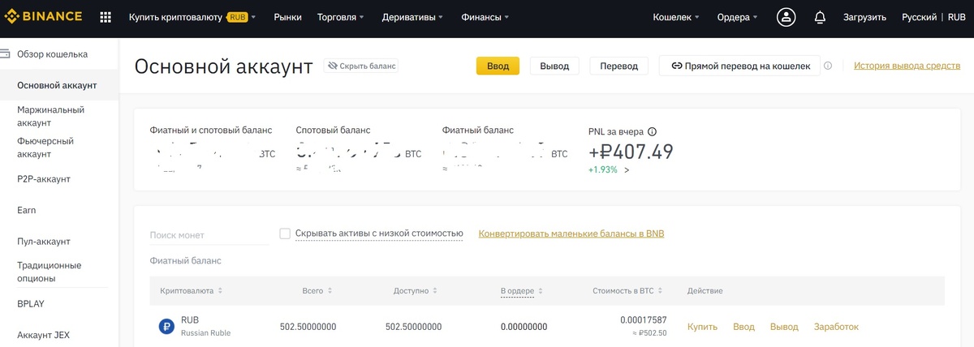Viewport: 974px width, 347px height.
Task: Open Традиционные опционы in sidebar
Action: coord(49,272)
